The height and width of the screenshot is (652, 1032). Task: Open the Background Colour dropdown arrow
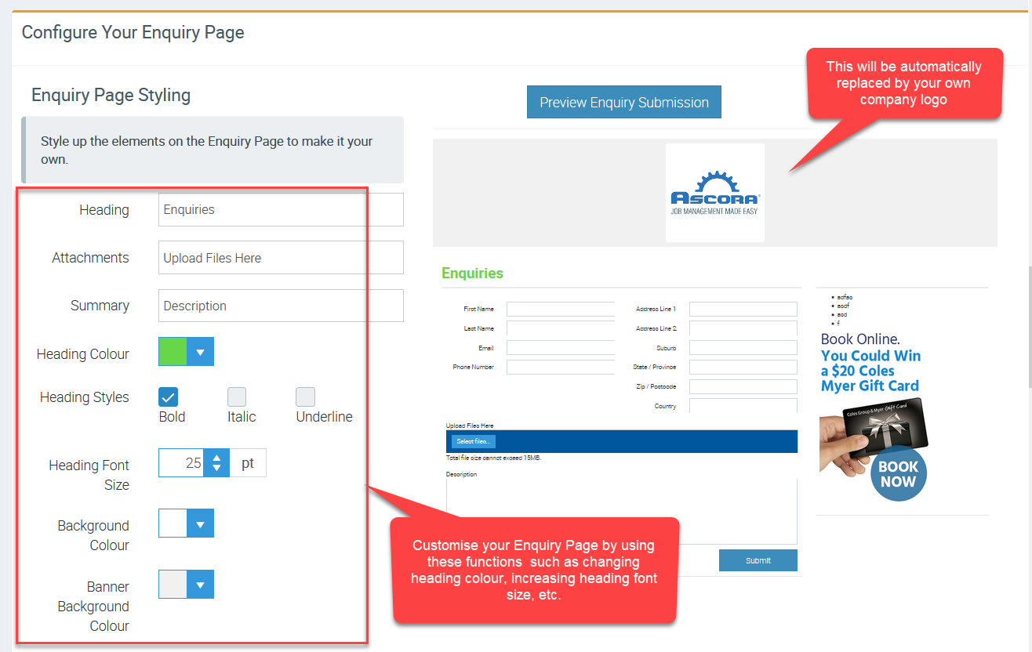point(200,523)
